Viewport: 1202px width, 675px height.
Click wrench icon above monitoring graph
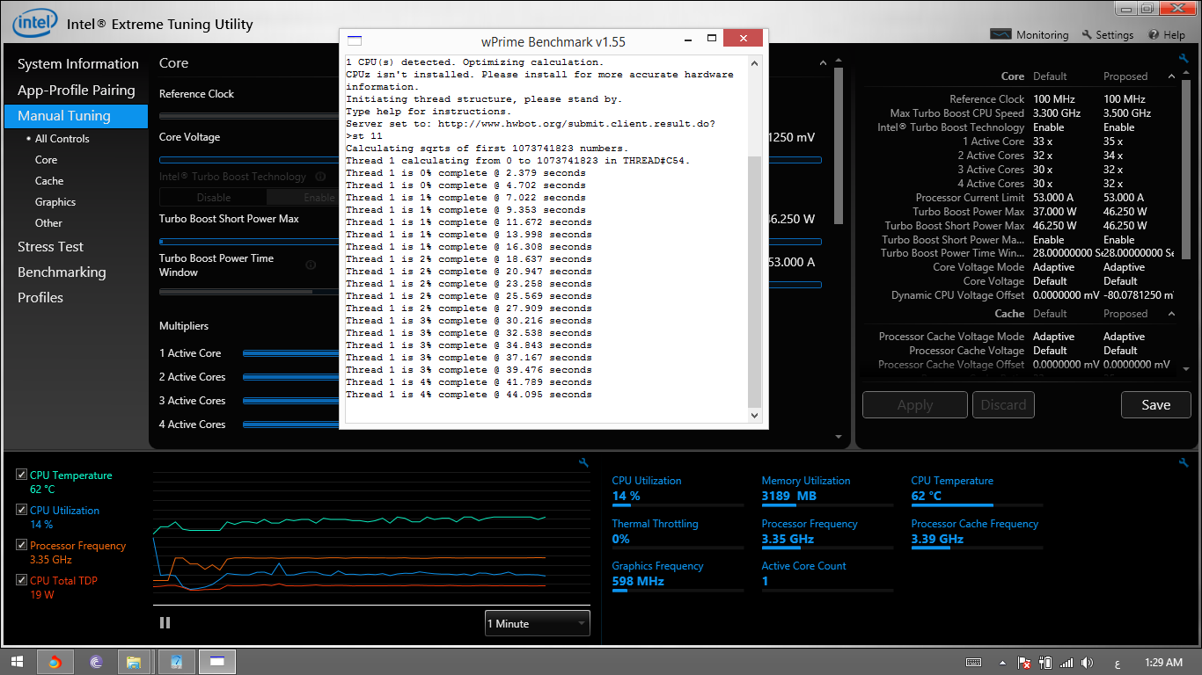tap(583, 463)
